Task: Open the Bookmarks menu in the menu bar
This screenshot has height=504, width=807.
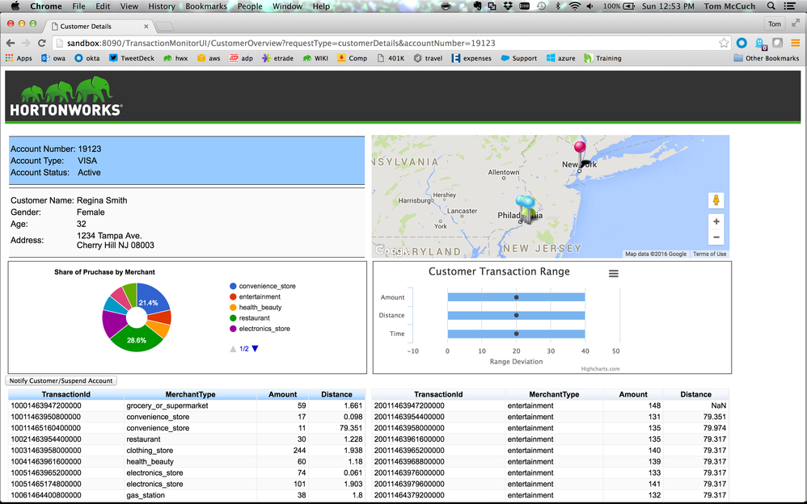Action: (x=205, y=6)
